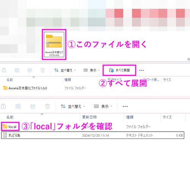Image resolution: width=190 pixels, height=171 pixels.
Task: Click the 5 KB size cell
Action: [179, 136]
